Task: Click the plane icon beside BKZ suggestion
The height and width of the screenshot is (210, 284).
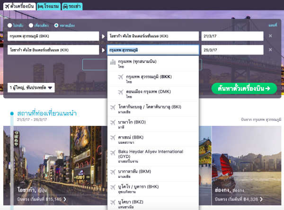Action: pos(113,202)
